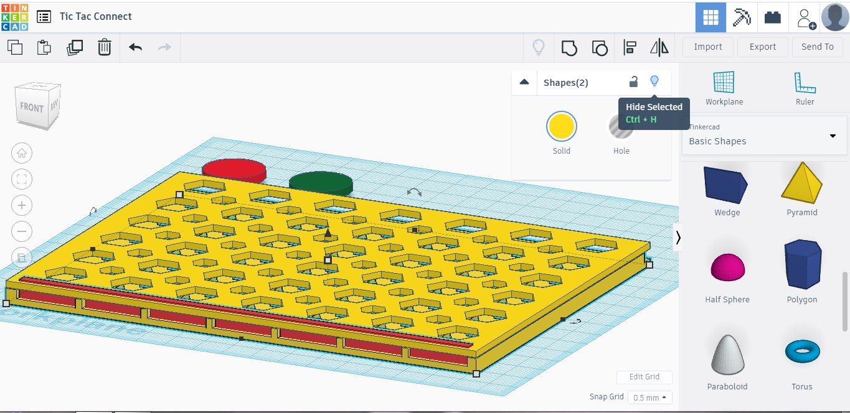
Task: Duplicate and repeat the selected shapes
Action: (x=75, y=47)
